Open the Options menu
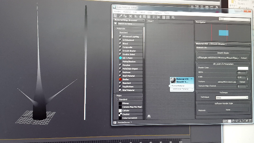 point(158,13)
